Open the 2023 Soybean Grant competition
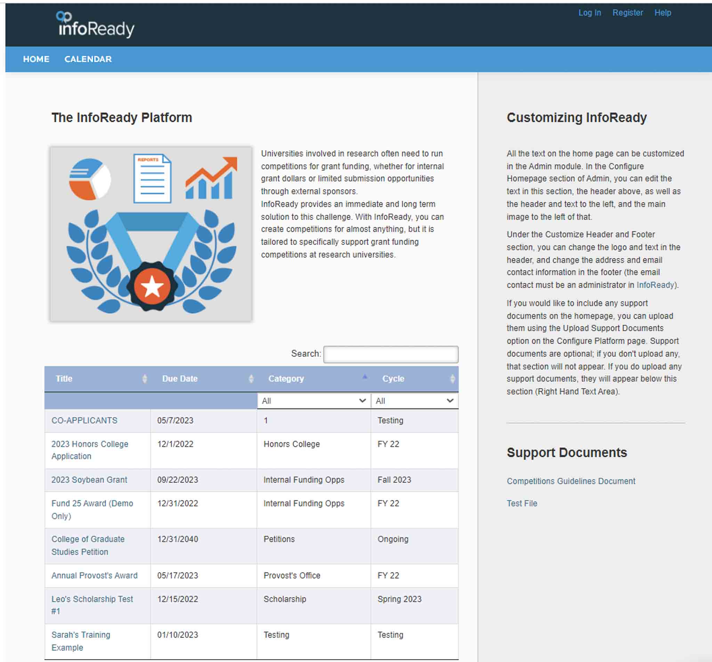Viewport: 712px width, 662px height. pyautogui.click(x=89, y=480)
